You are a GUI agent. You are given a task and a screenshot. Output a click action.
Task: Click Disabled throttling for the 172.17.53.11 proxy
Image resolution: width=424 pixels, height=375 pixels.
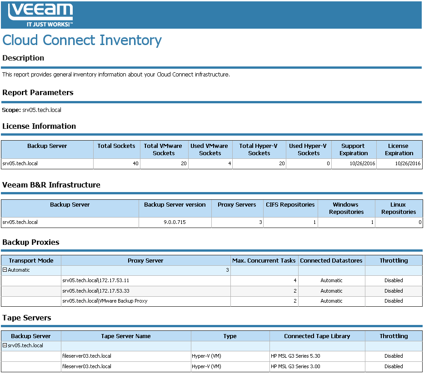(x=394, y=280)
